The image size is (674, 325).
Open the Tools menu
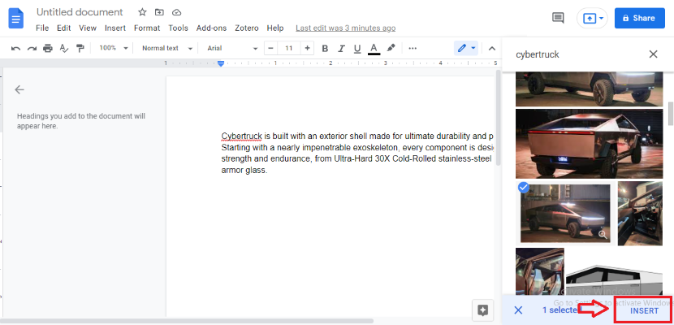(x=178, y=28)
